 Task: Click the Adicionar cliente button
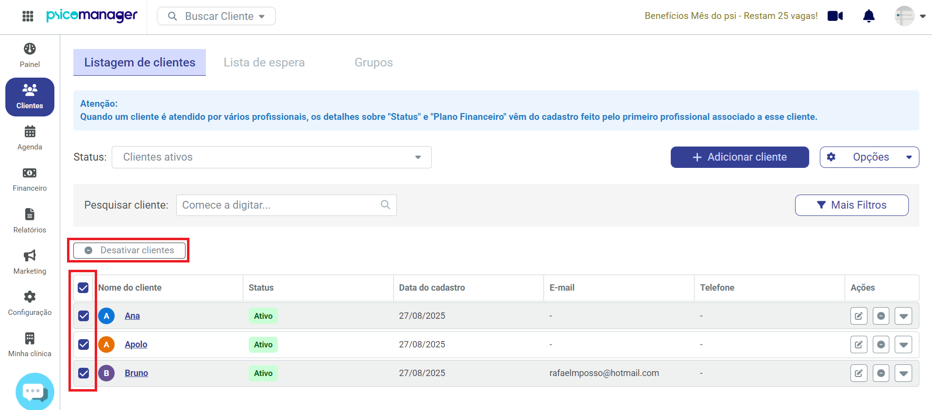[740, 157]
